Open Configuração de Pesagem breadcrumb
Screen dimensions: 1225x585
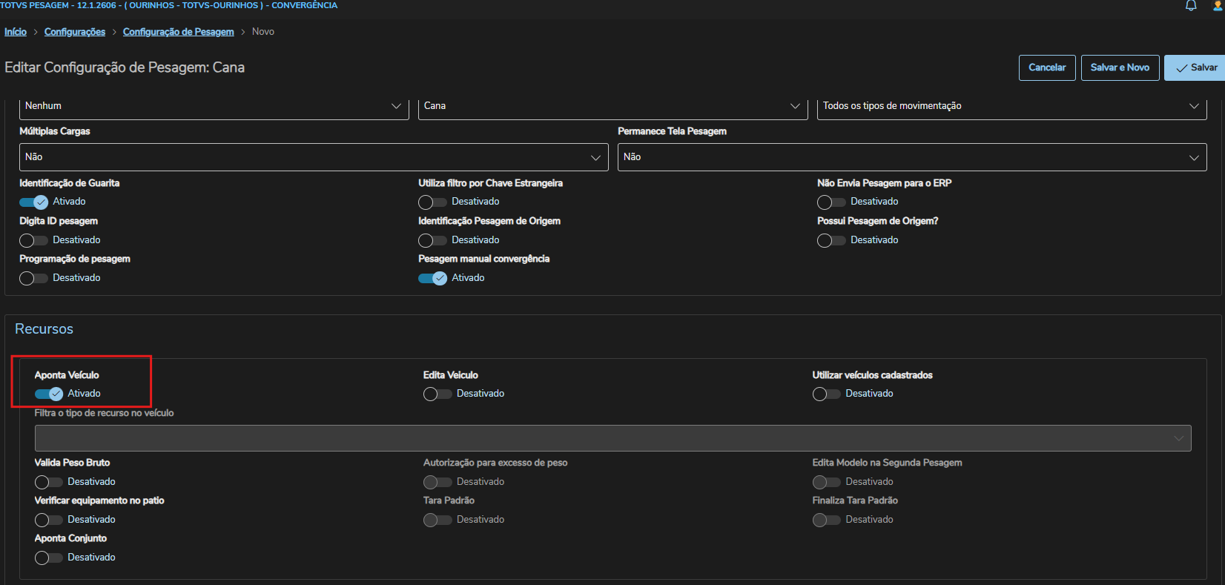click(178, 32)
